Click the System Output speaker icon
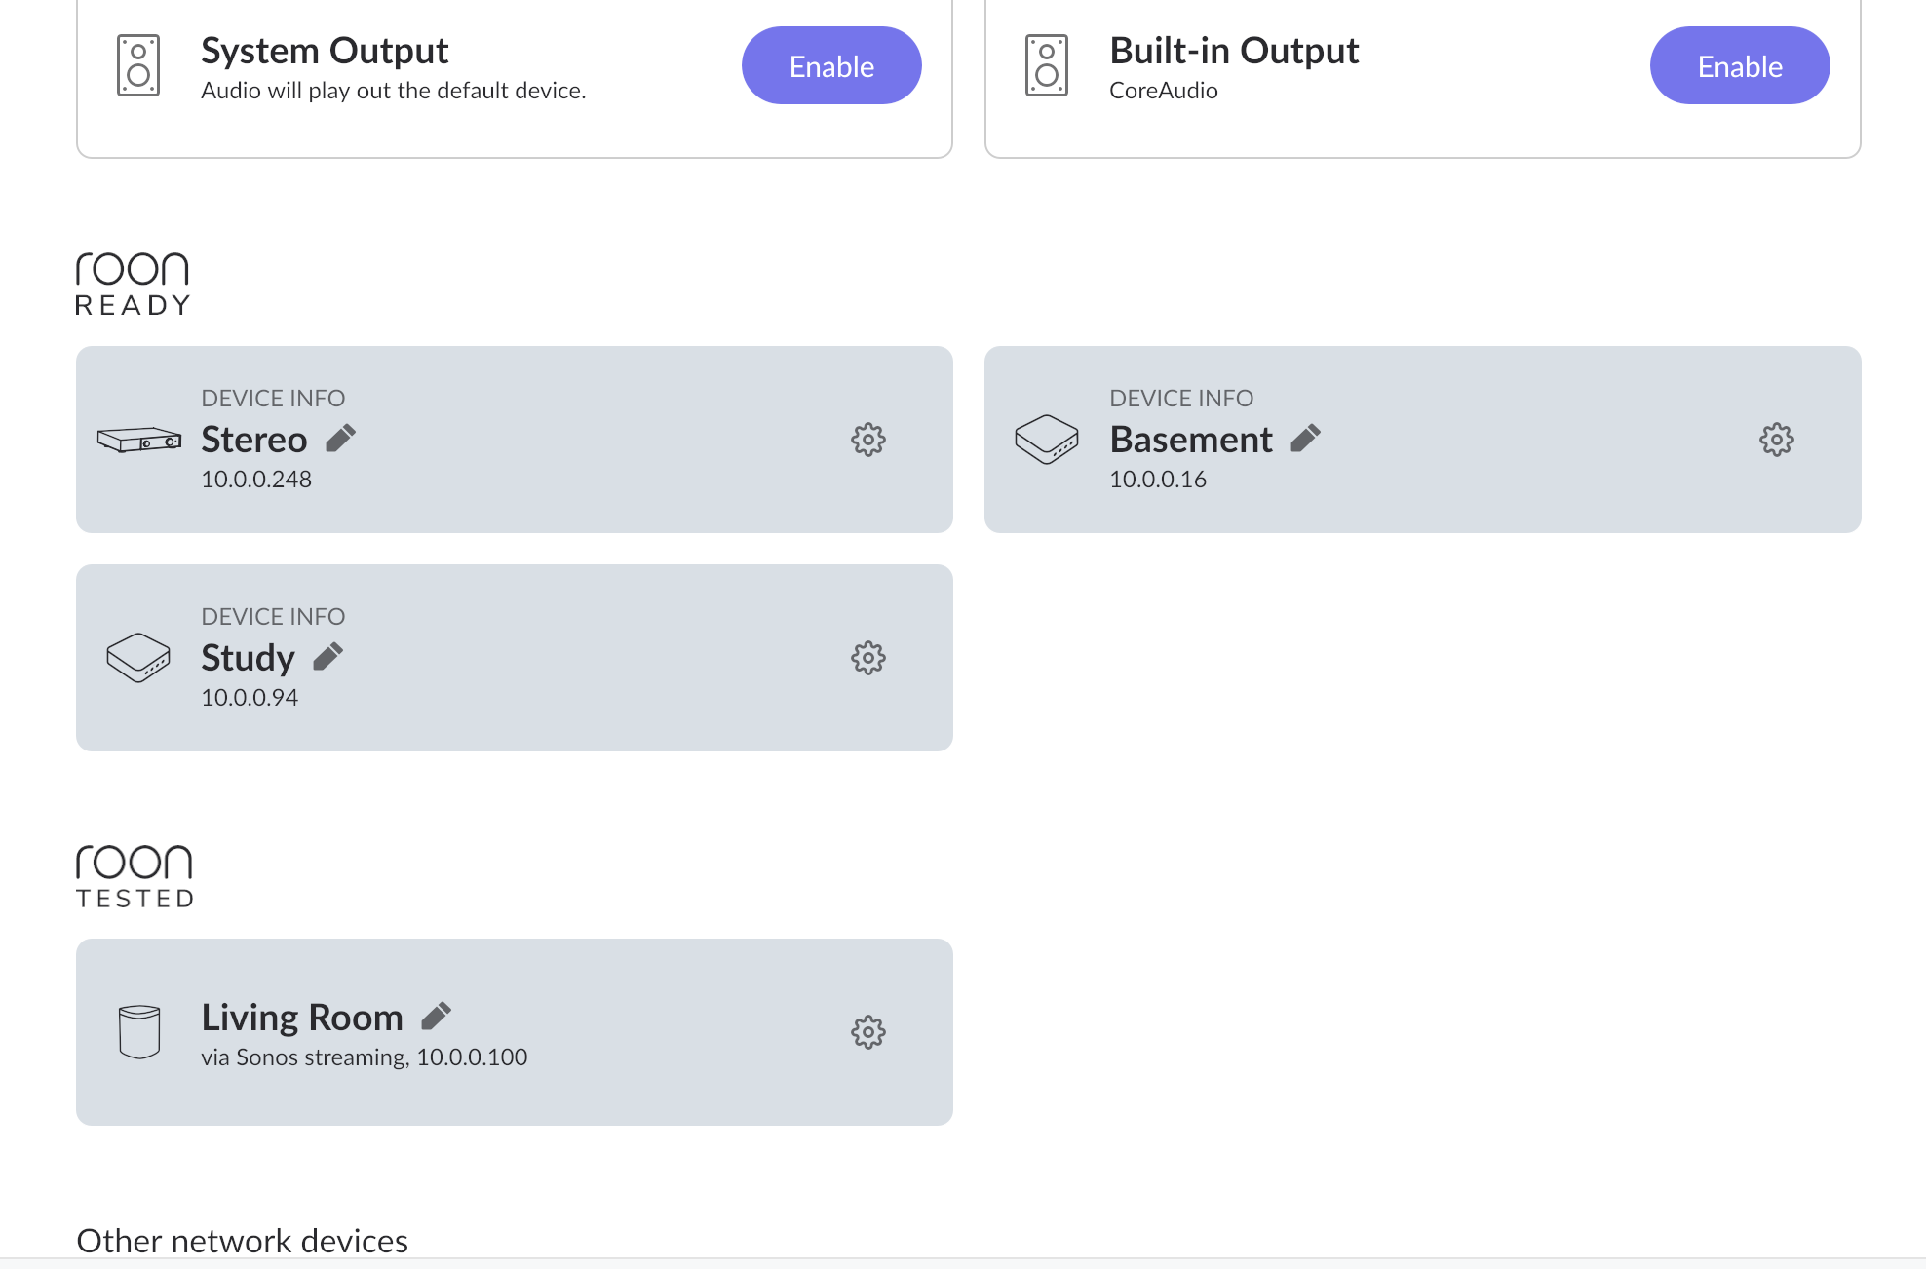The image size is (1926, 1269). pos(138,65)
